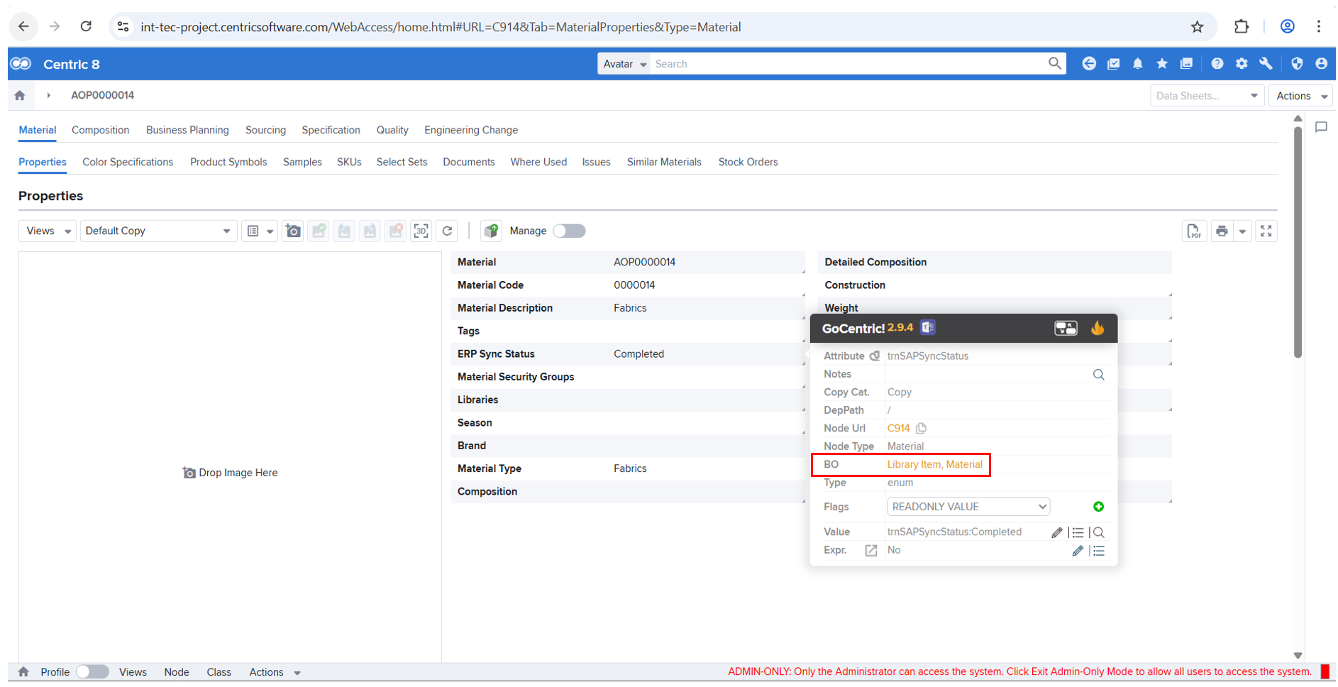Screen dimensions: 1338x687
Task: Edit Expr. row with blue pencil icon
Action: [x=1078, y=551]
